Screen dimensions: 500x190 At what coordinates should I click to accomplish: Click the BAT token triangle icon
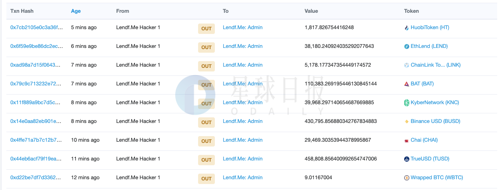(x=407, y=84)
